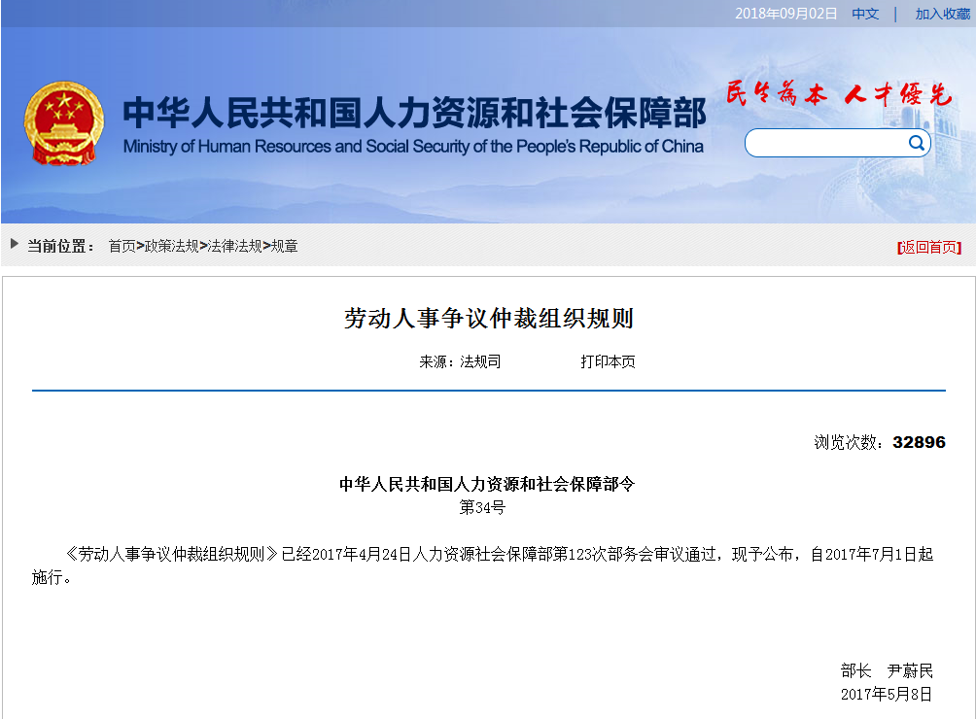Viewport: 976px width, 719px height.
Task: Open 法律法规 breadcrumb link
Action: click(x=234, y=246)
